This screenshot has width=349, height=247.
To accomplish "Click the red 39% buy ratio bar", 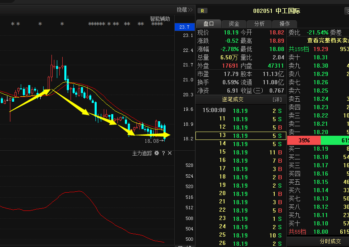I will (304, 140).
